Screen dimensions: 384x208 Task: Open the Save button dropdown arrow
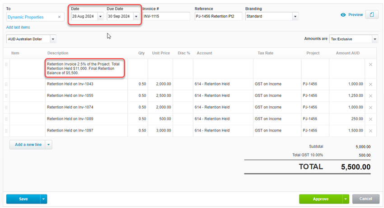(43, 199)
